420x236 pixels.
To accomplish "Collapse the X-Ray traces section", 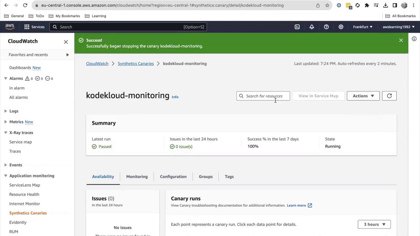I will point(6,133).
